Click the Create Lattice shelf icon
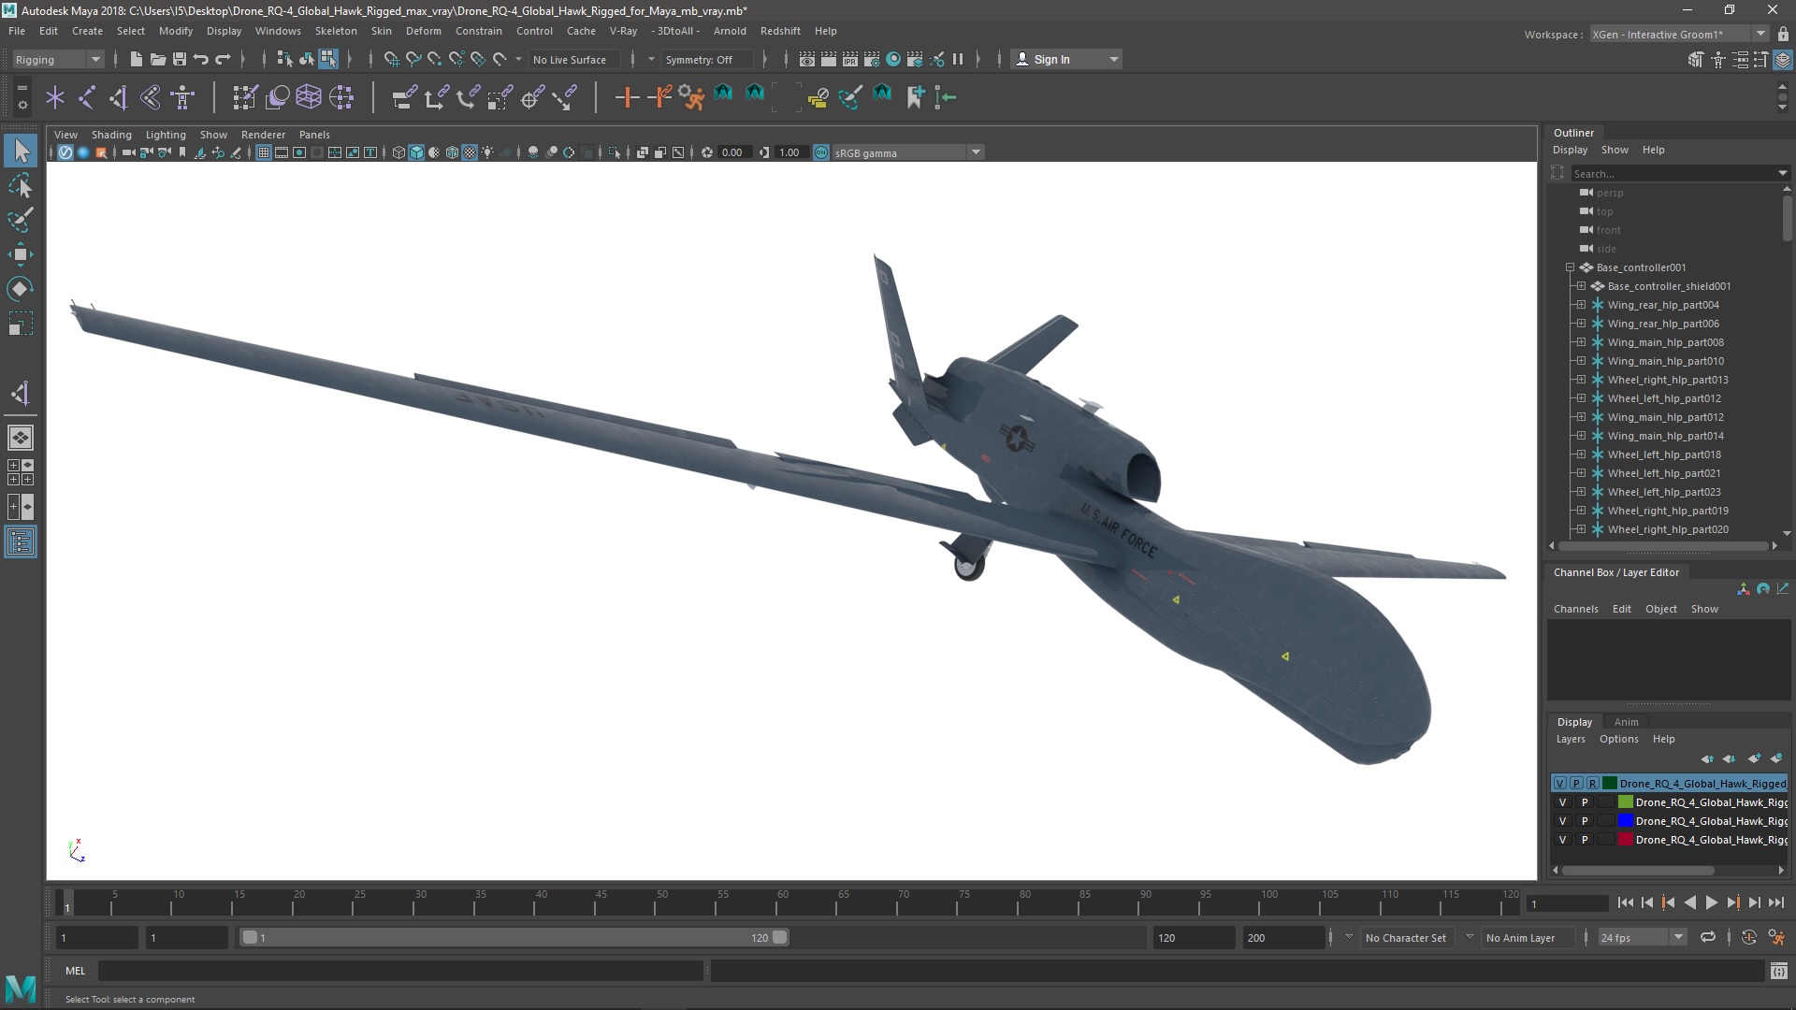This screenshot has width=1796, height=1010. coord(308,96)
